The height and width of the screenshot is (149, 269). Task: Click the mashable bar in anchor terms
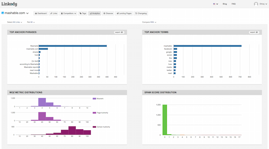pos(207,46)
